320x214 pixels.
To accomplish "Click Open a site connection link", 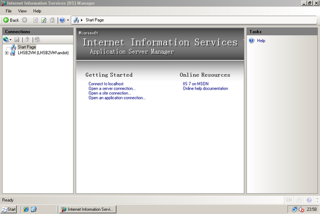I will click(110, 93).
